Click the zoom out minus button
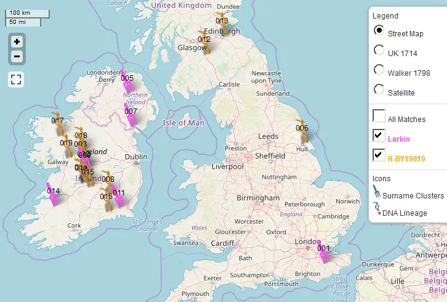The width and height of the screenshot is (447, 302). click(17, 57)
